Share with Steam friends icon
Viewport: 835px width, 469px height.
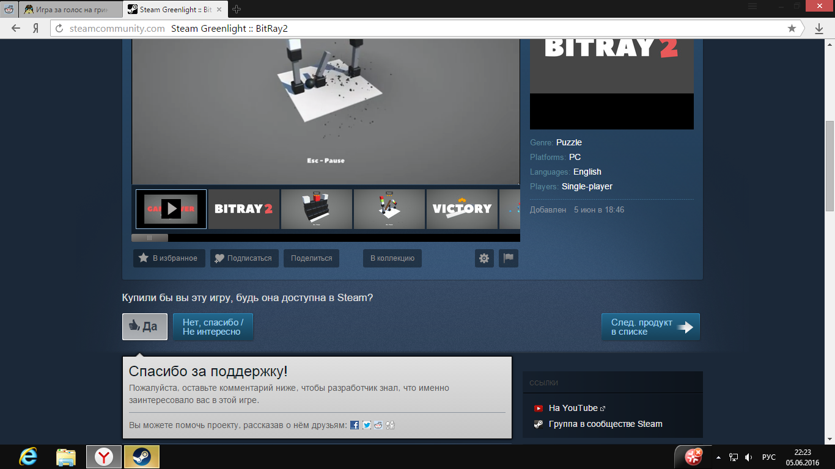(391, 425)
